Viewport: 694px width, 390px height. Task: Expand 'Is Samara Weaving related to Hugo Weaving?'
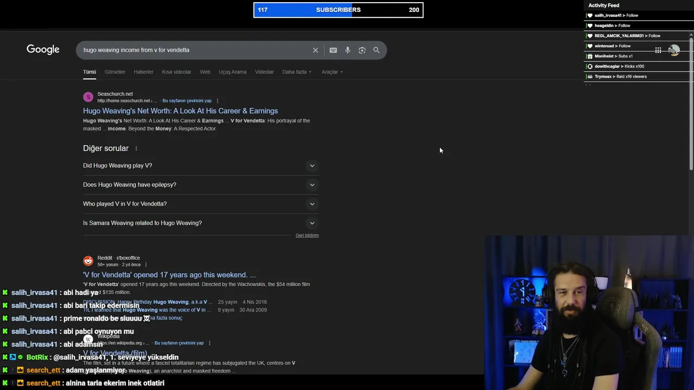point(201,223)
